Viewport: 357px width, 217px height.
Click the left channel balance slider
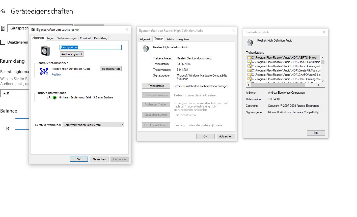22,118
